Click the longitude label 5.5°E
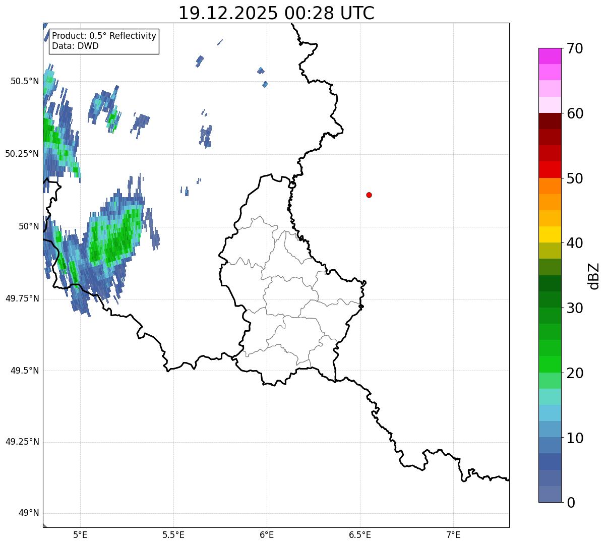 pyautogui.click(x=173, y=534)
